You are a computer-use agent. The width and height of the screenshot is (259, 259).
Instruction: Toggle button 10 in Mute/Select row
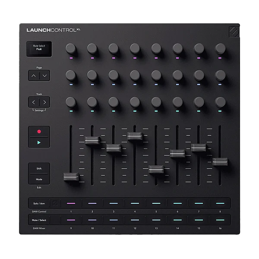tap(92, 220)
